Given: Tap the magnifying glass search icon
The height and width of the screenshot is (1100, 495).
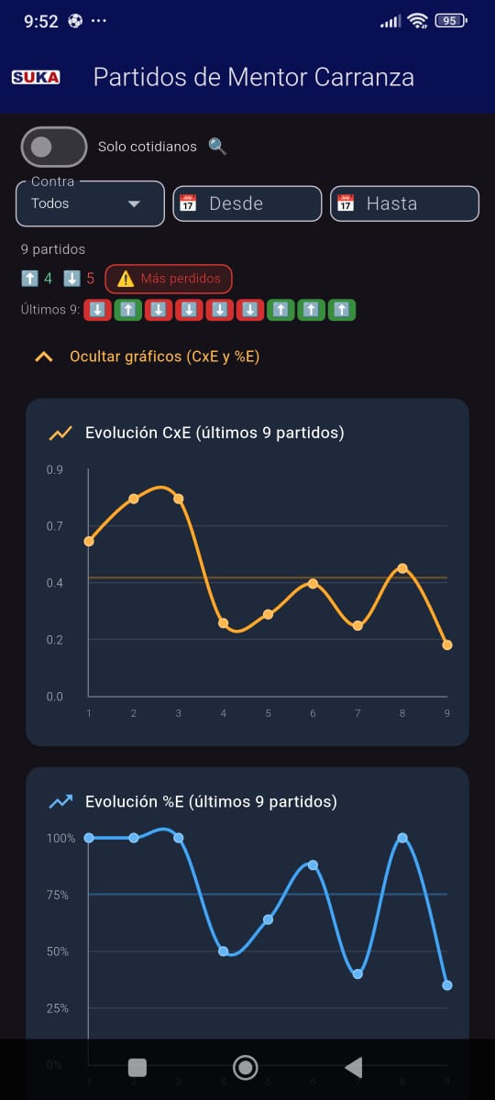Looking at the screenshot, I should (x=217, y=147).
